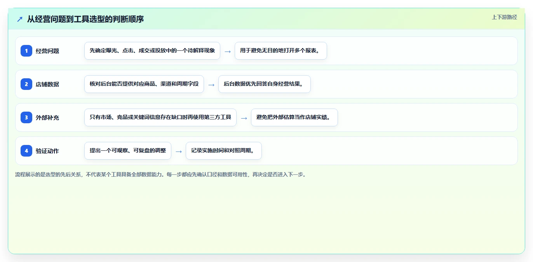
Task: Click the box 记录实施时间和对照周期。
Action: point(224,151)
